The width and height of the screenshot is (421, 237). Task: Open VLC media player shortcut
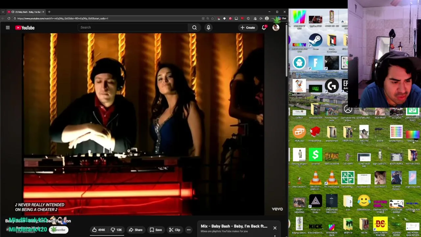click(332, 180)
